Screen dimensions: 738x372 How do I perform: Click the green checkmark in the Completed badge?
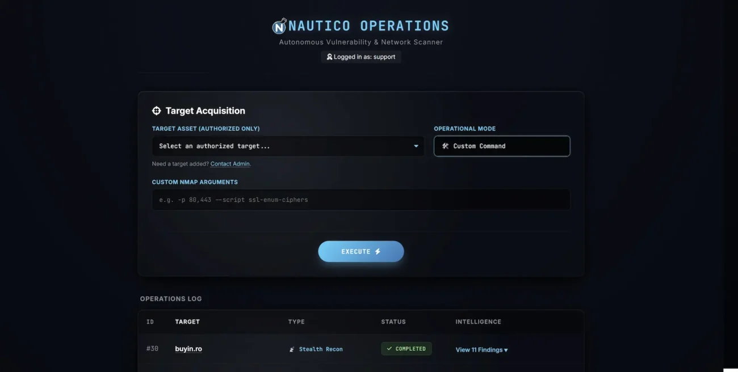tap(389, 348)
